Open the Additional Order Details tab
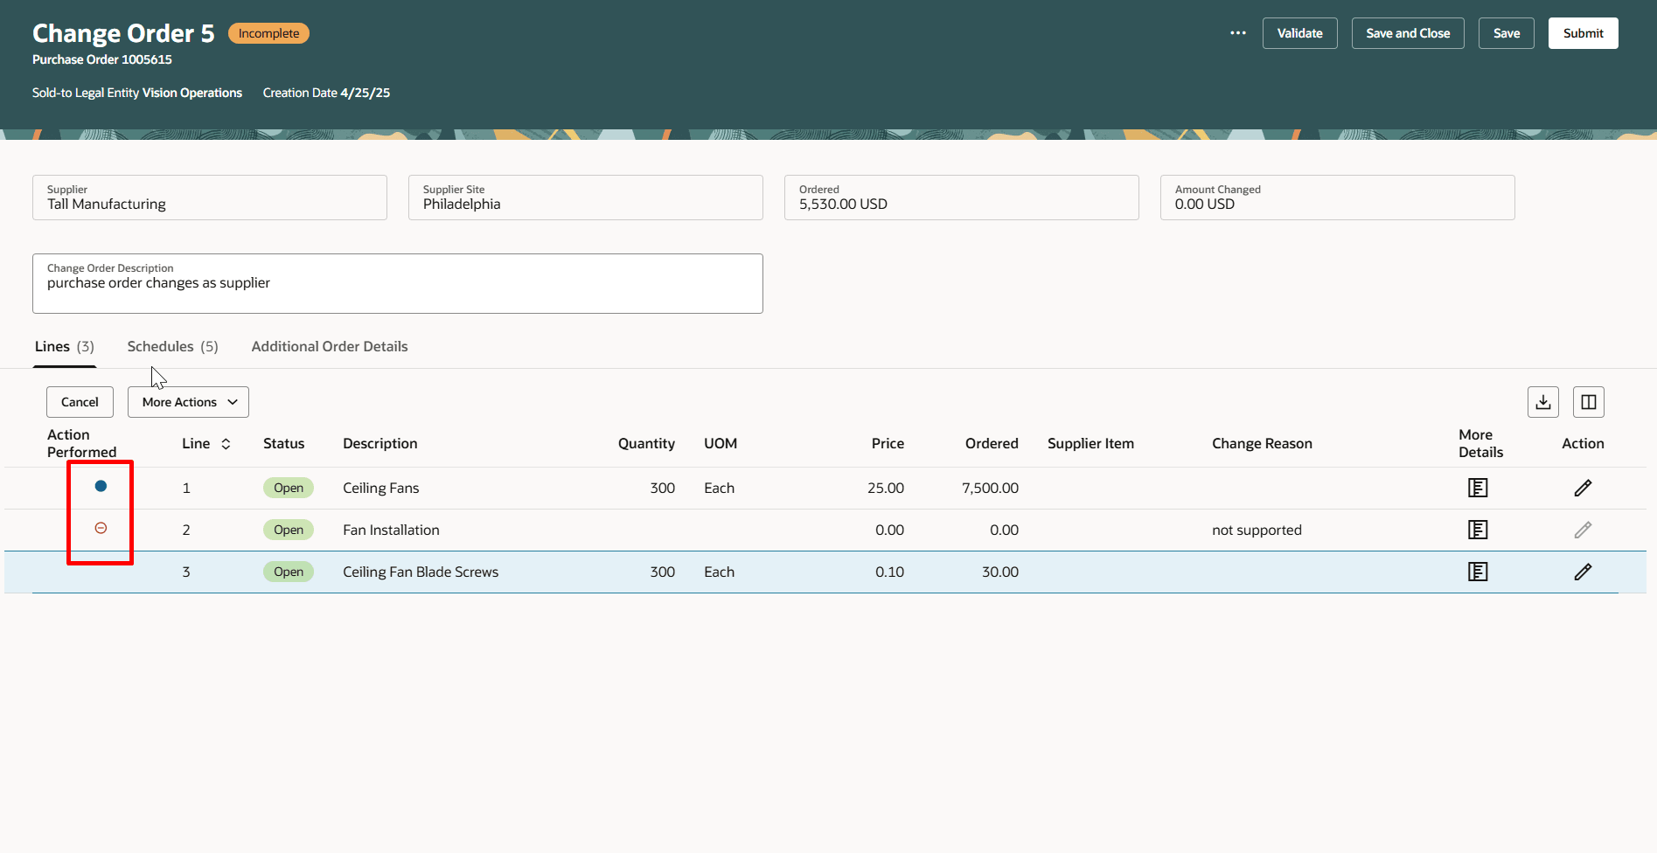The width and height of the screenshot is (1657, 853). (329, 346)
